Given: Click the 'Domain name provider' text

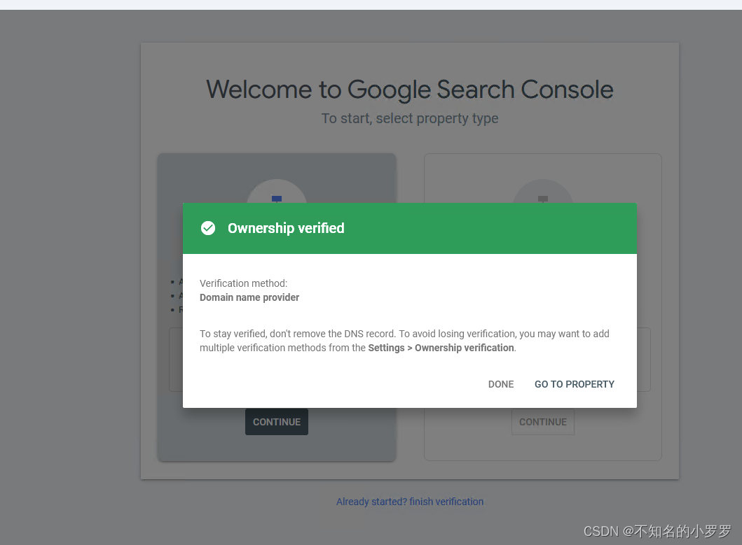Looking at the screenshot, I should (249, 297).
